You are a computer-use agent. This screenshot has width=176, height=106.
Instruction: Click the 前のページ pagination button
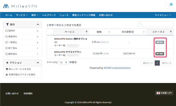pos(148,63)
